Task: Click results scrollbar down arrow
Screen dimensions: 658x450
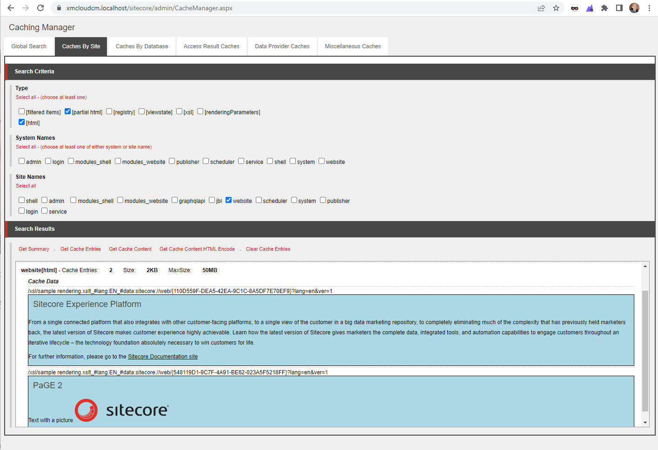Action: [645, 423]
